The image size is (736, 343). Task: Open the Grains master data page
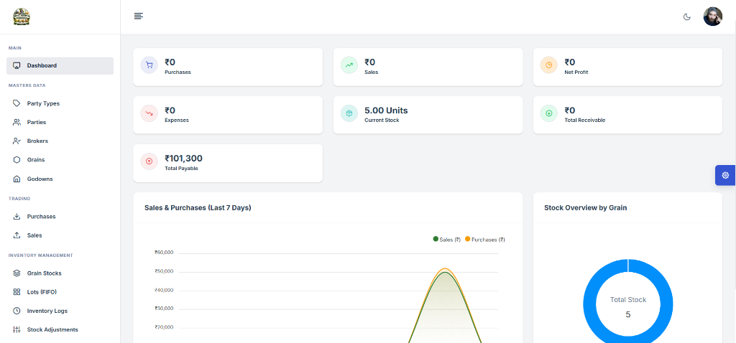[x=60, y=160]
